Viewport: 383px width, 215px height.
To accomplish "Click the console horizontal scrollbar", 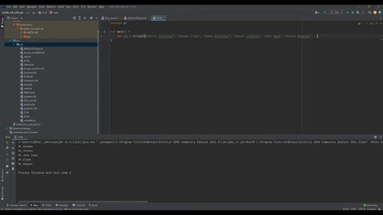I will (83, 202).
